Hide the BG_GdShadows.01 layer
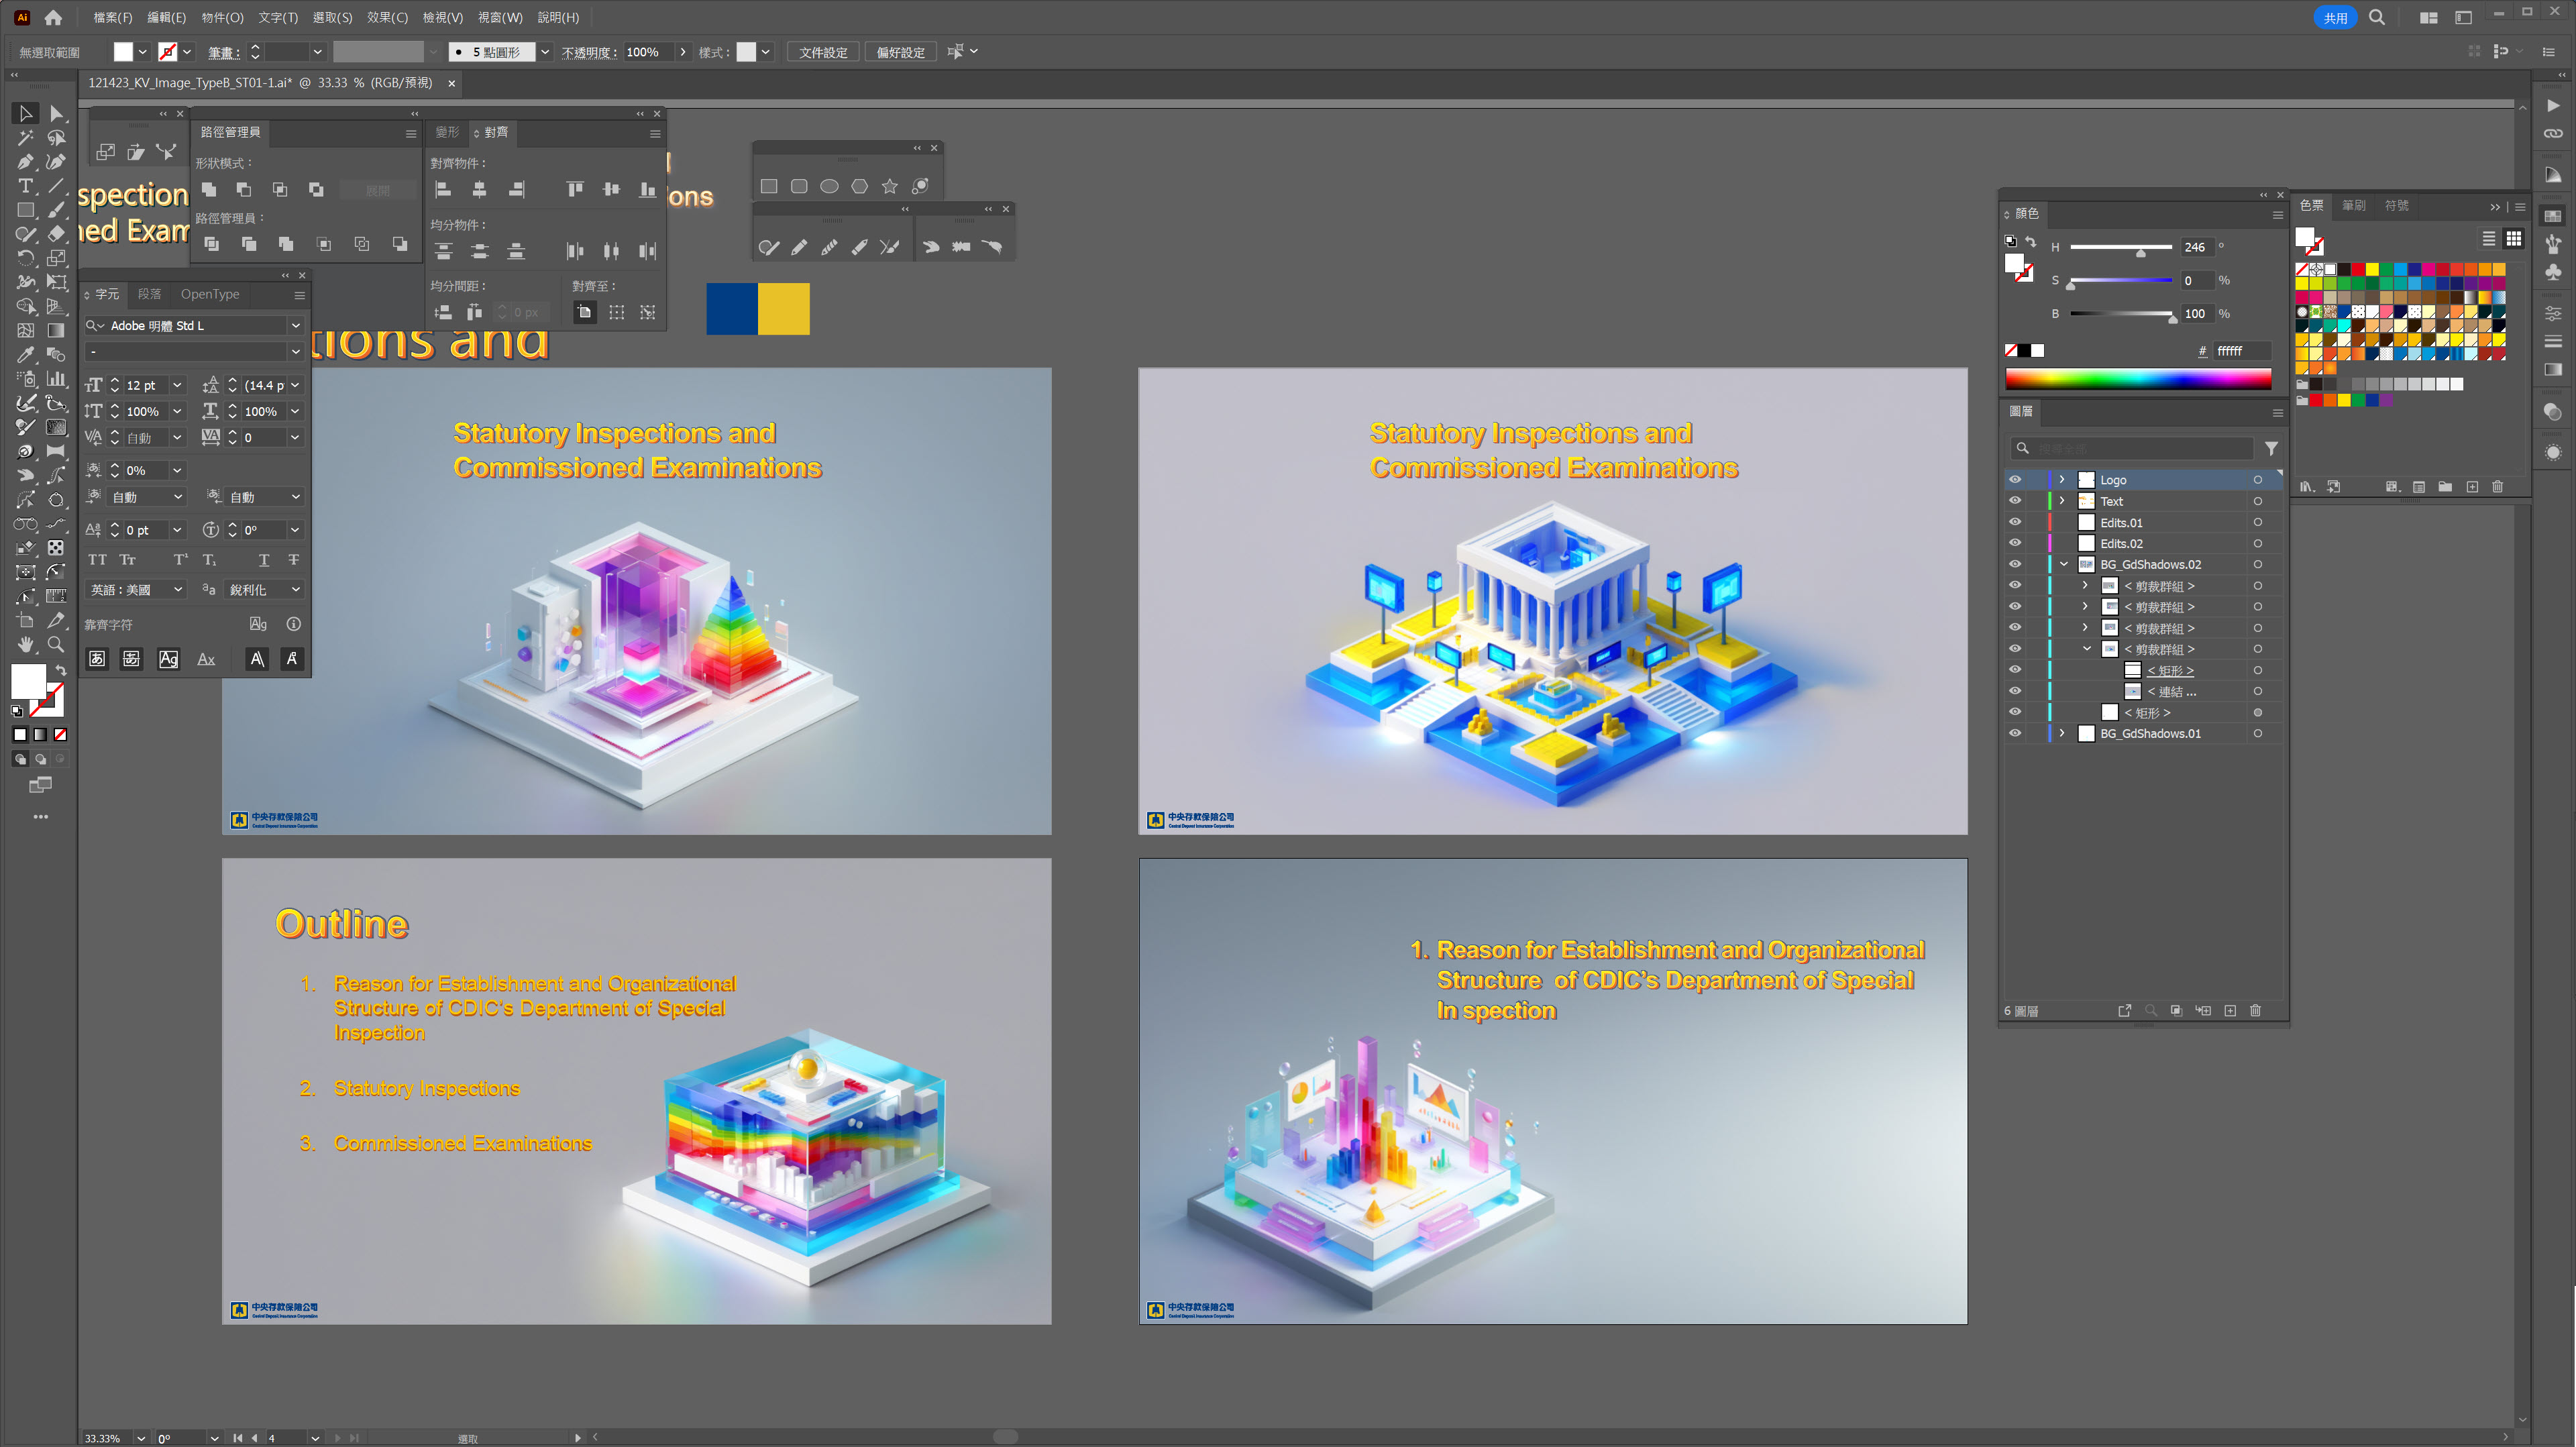 (2015, 733)
